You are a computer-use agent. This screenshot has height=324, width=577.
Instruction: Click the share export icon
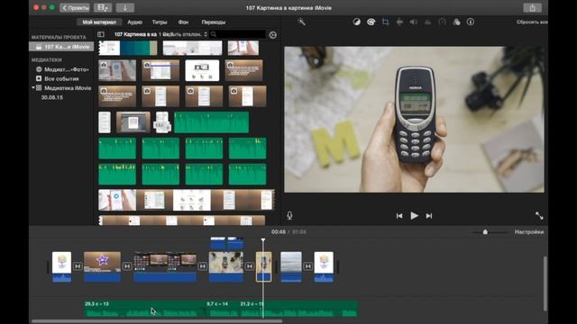pyautogui.click(x=532, y=8)
